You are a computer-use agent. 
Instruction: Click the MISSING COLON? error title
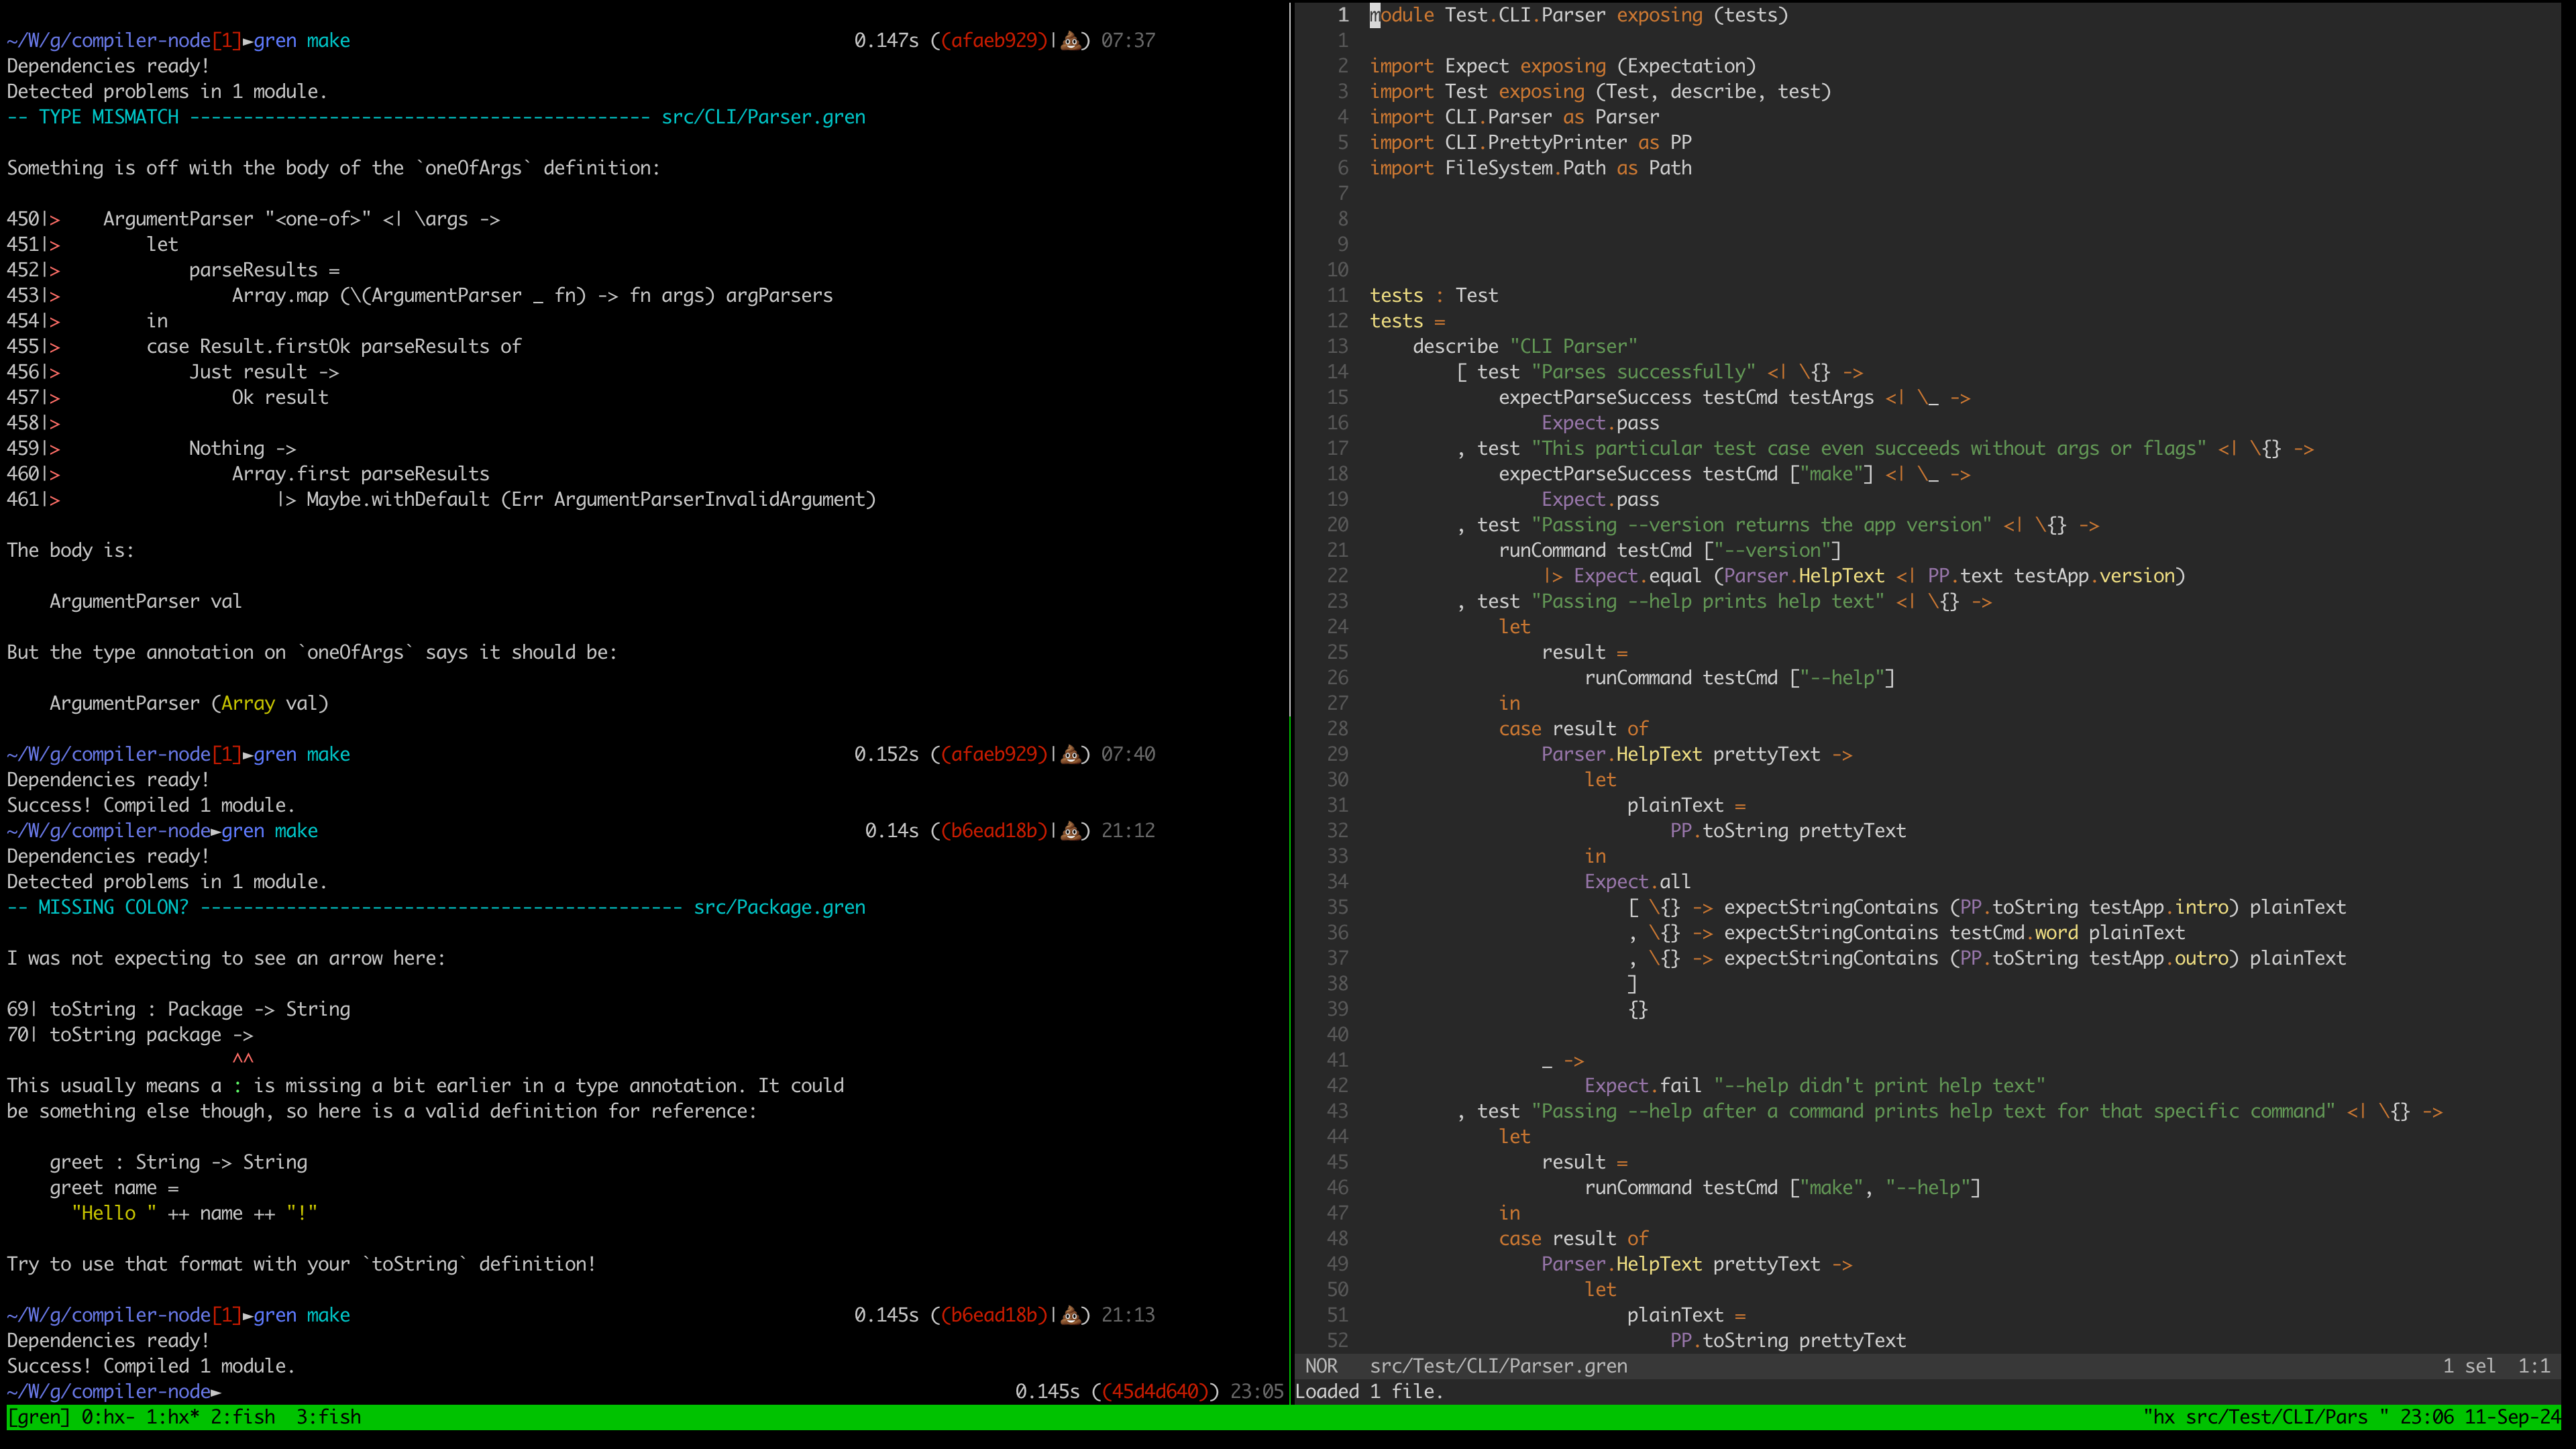coord(113,907)
